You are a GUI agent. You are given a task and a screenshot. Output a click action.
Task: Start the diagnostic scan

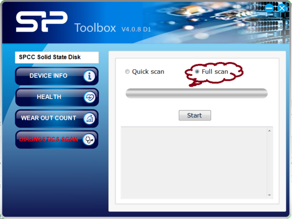click(195, 115)
